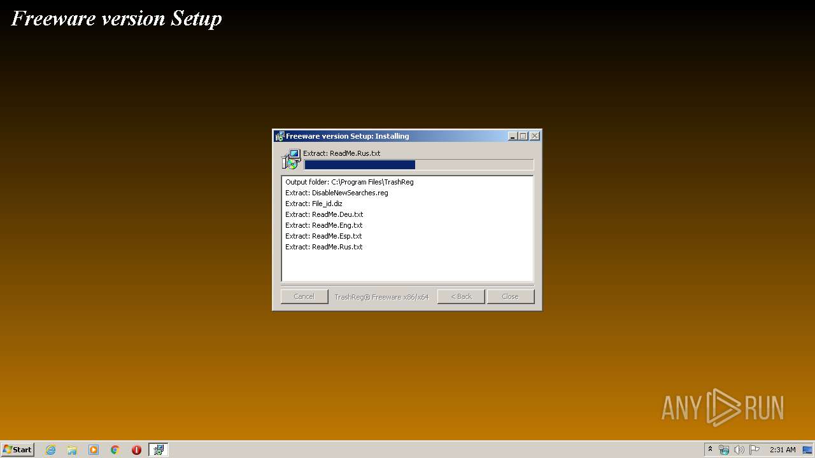Click the Cancel button
The height and width of the screenshot is (458, 815).
304,296
